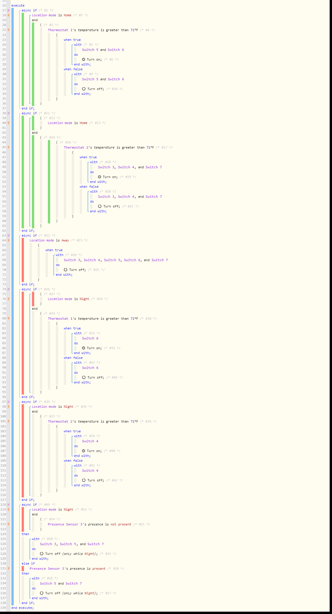Click the 'with' statement marked #56
Image resolution: width=332 pixels, height=614 pixels.
36,578
